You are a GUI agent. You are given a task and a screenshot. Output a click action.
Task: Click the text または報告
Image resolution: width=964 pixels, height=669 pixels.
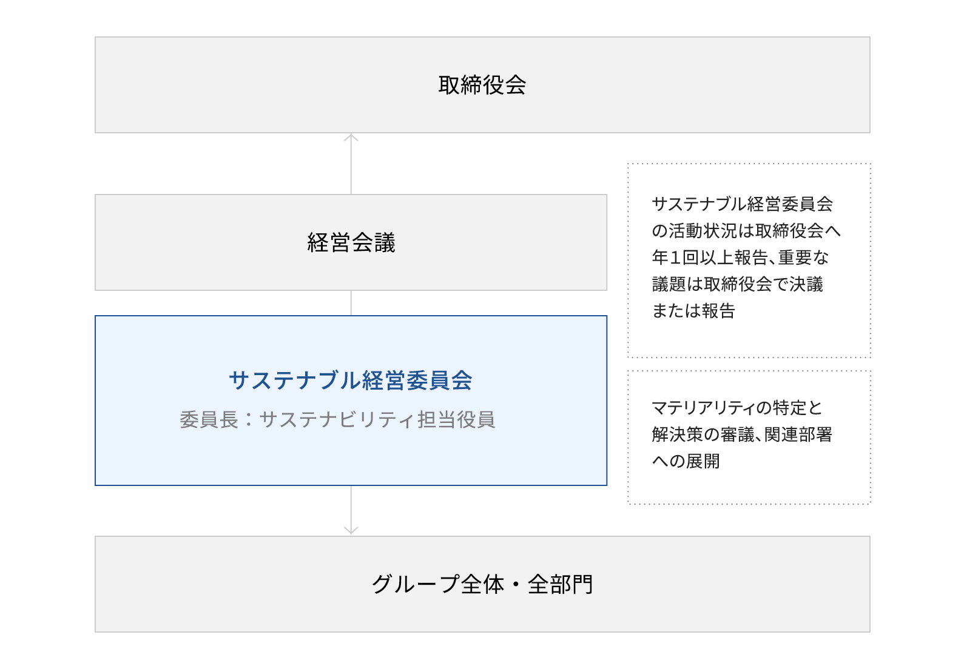pos(693,311)
